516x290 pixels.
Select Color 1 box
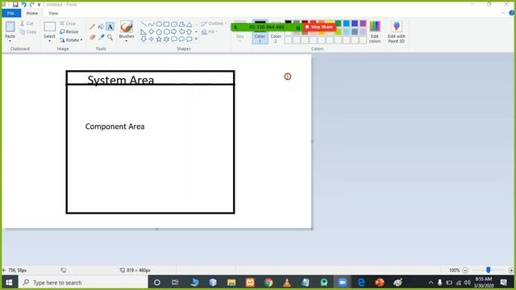pos(260,32)
